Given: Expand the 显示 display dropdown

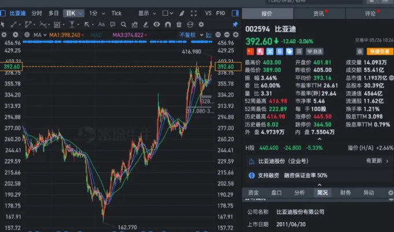Looking at the screenshot, I should click(146, 13).
